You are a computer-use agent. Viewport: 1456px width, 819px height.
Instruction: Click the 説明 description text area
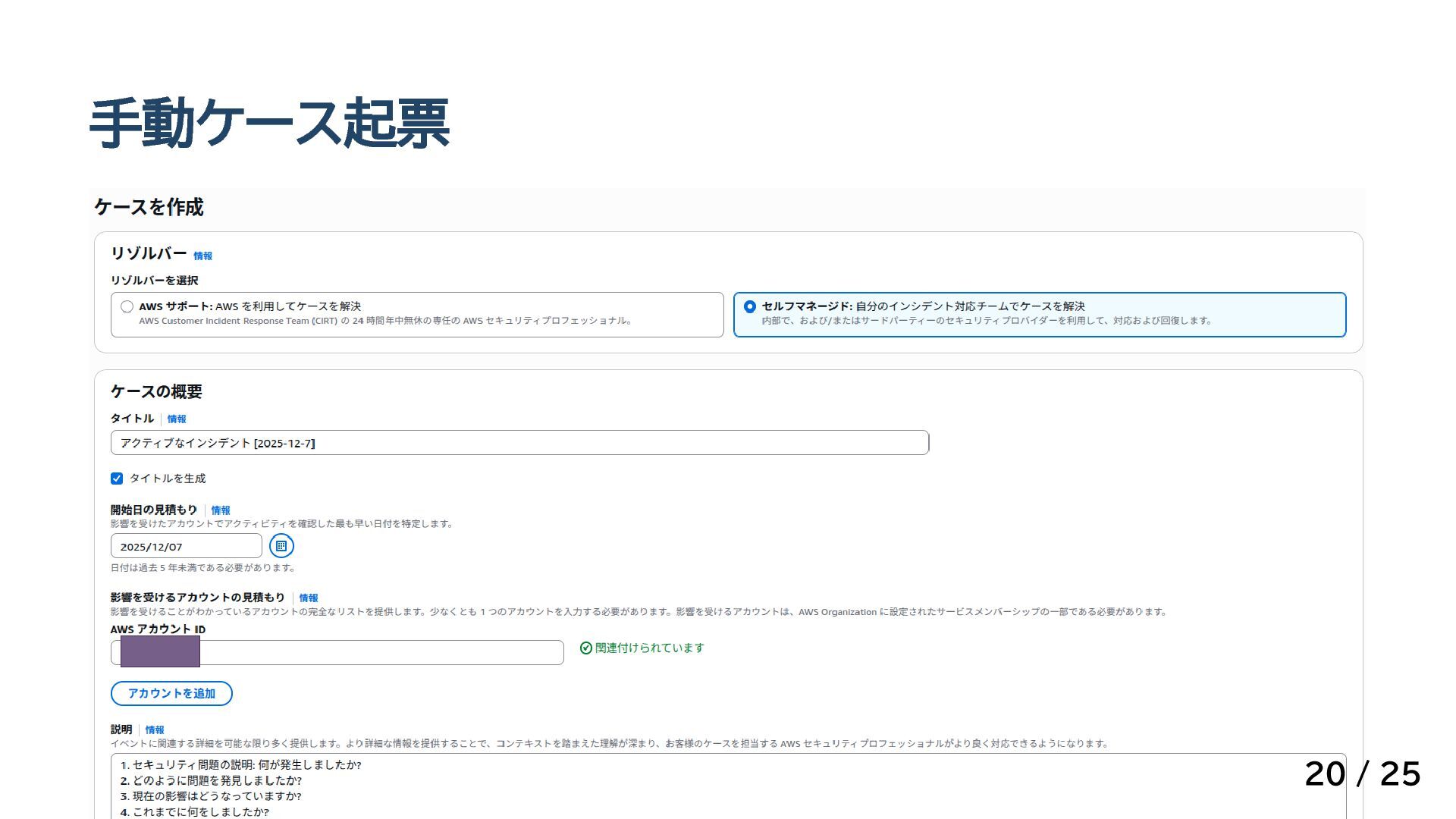click(x=682, y=787)
